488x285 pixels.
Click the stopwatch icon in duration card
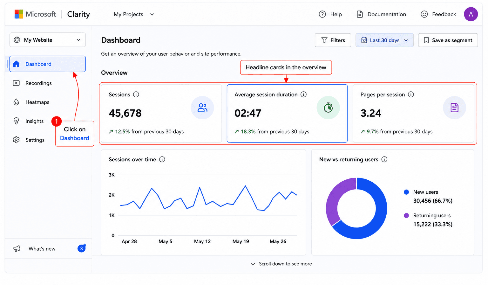click(x=328, y=108)
